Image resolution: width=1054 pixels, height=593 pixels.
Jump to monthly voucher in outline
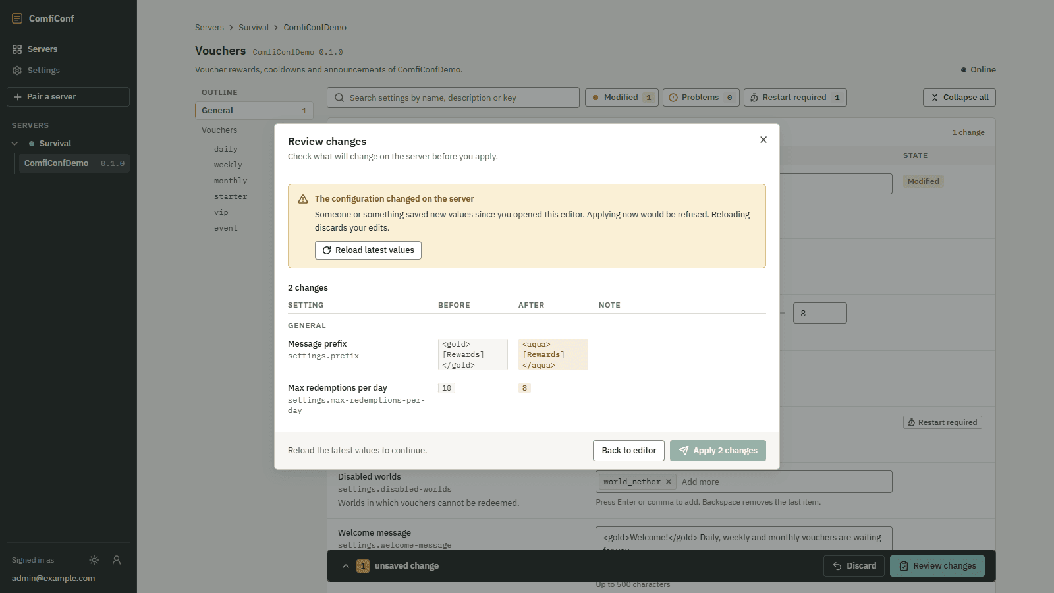pos(231,181)
